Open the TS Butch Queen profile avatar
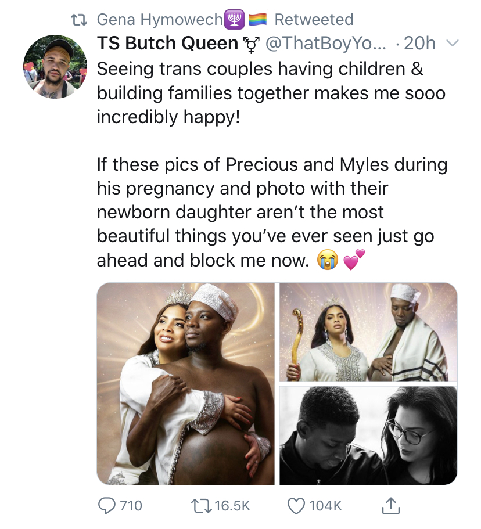The height and width of the screenshot is (529, 481). (x=55, y=67)
